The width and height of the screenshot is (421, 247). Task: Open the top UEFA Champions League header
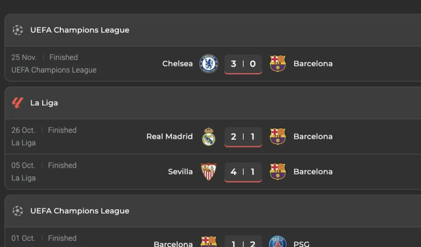coord(80,30)
